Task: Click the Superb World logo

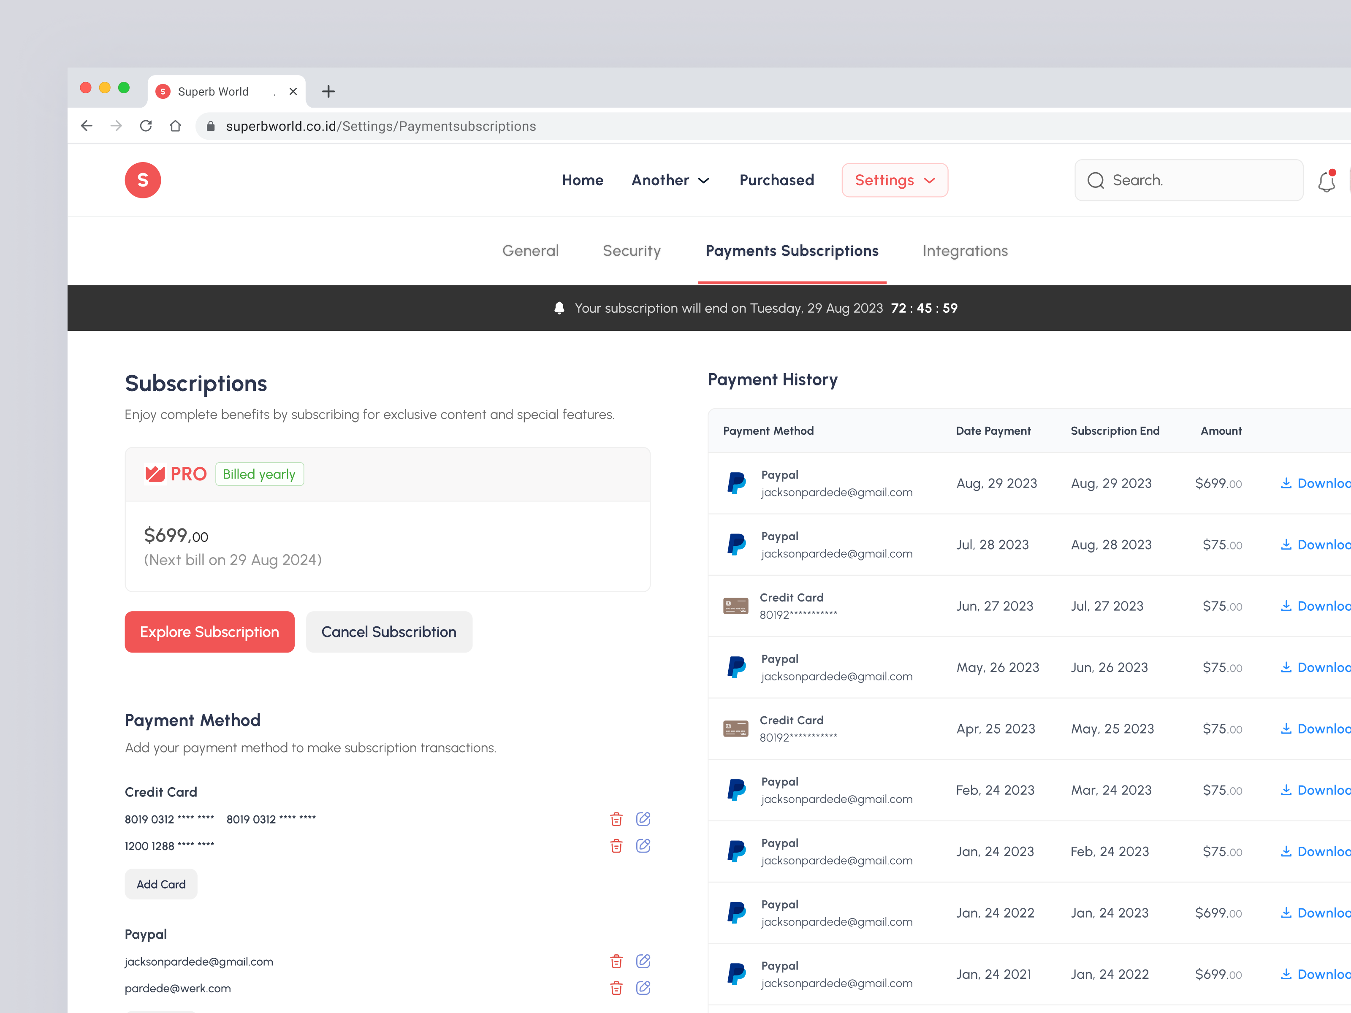Action: click(143, 180)
